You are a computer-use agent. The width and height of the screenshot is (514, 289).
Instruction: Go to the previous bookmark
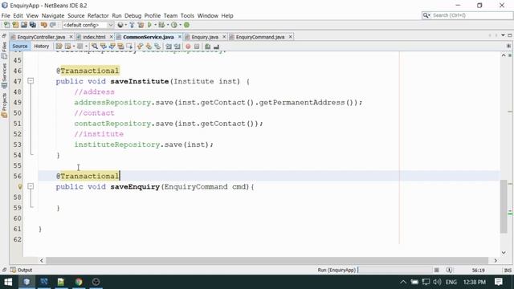click(140, 47)
